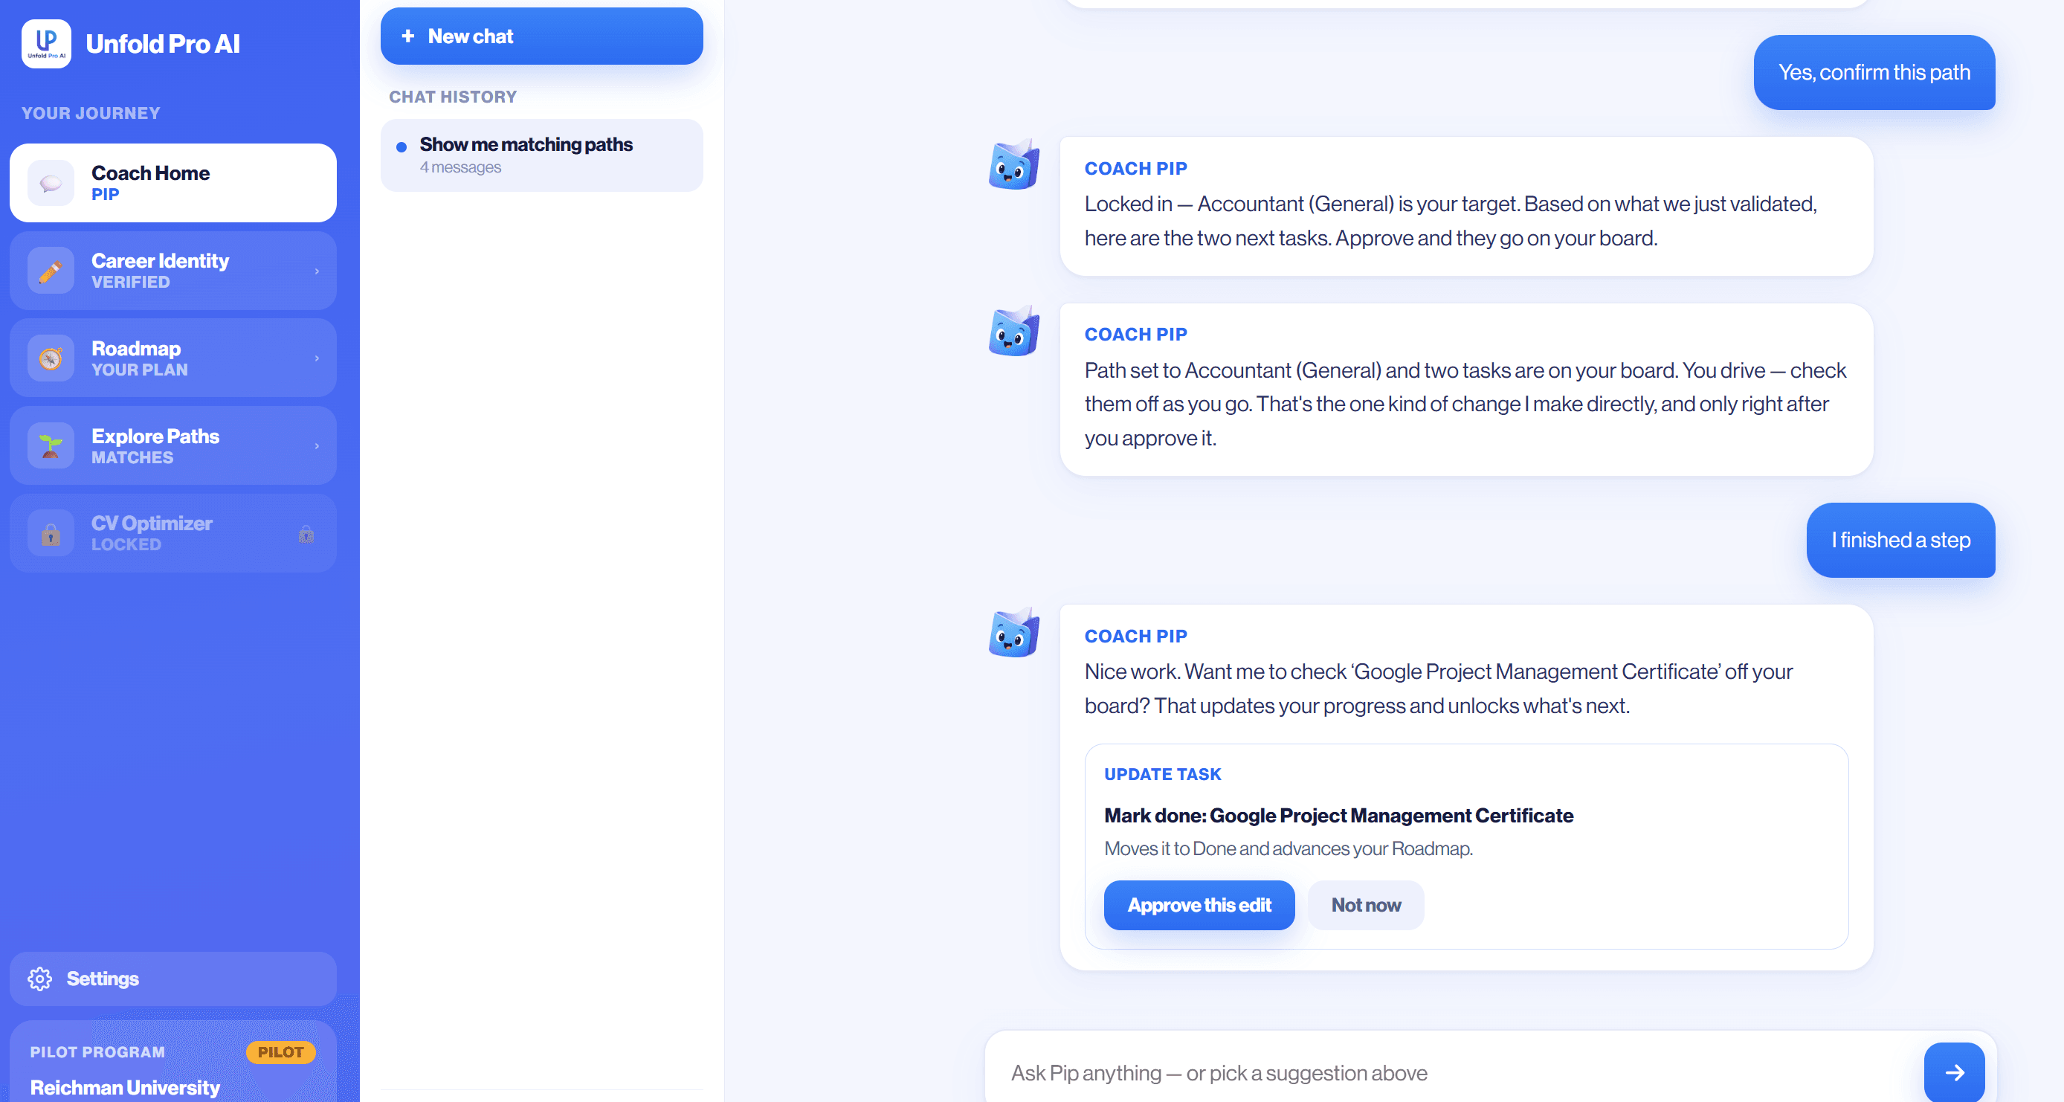Go to Roadmap Your Plan
This screenshot has width=2064, height=1102.
tap(173, 358)
